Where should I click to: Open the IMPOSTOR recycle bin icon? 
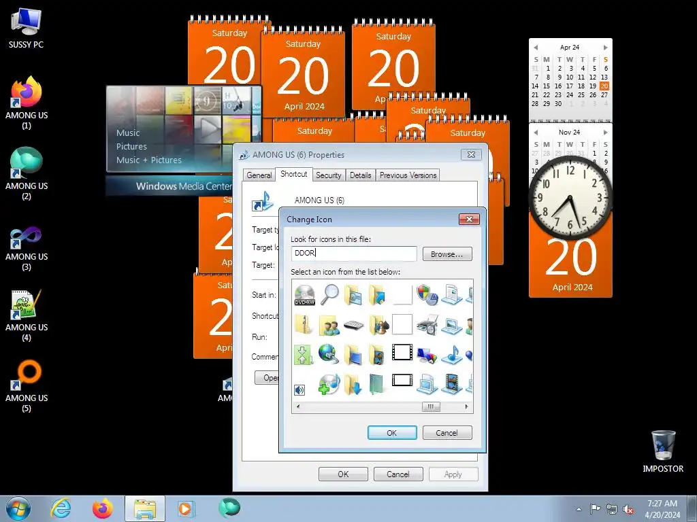coord(663,452)
